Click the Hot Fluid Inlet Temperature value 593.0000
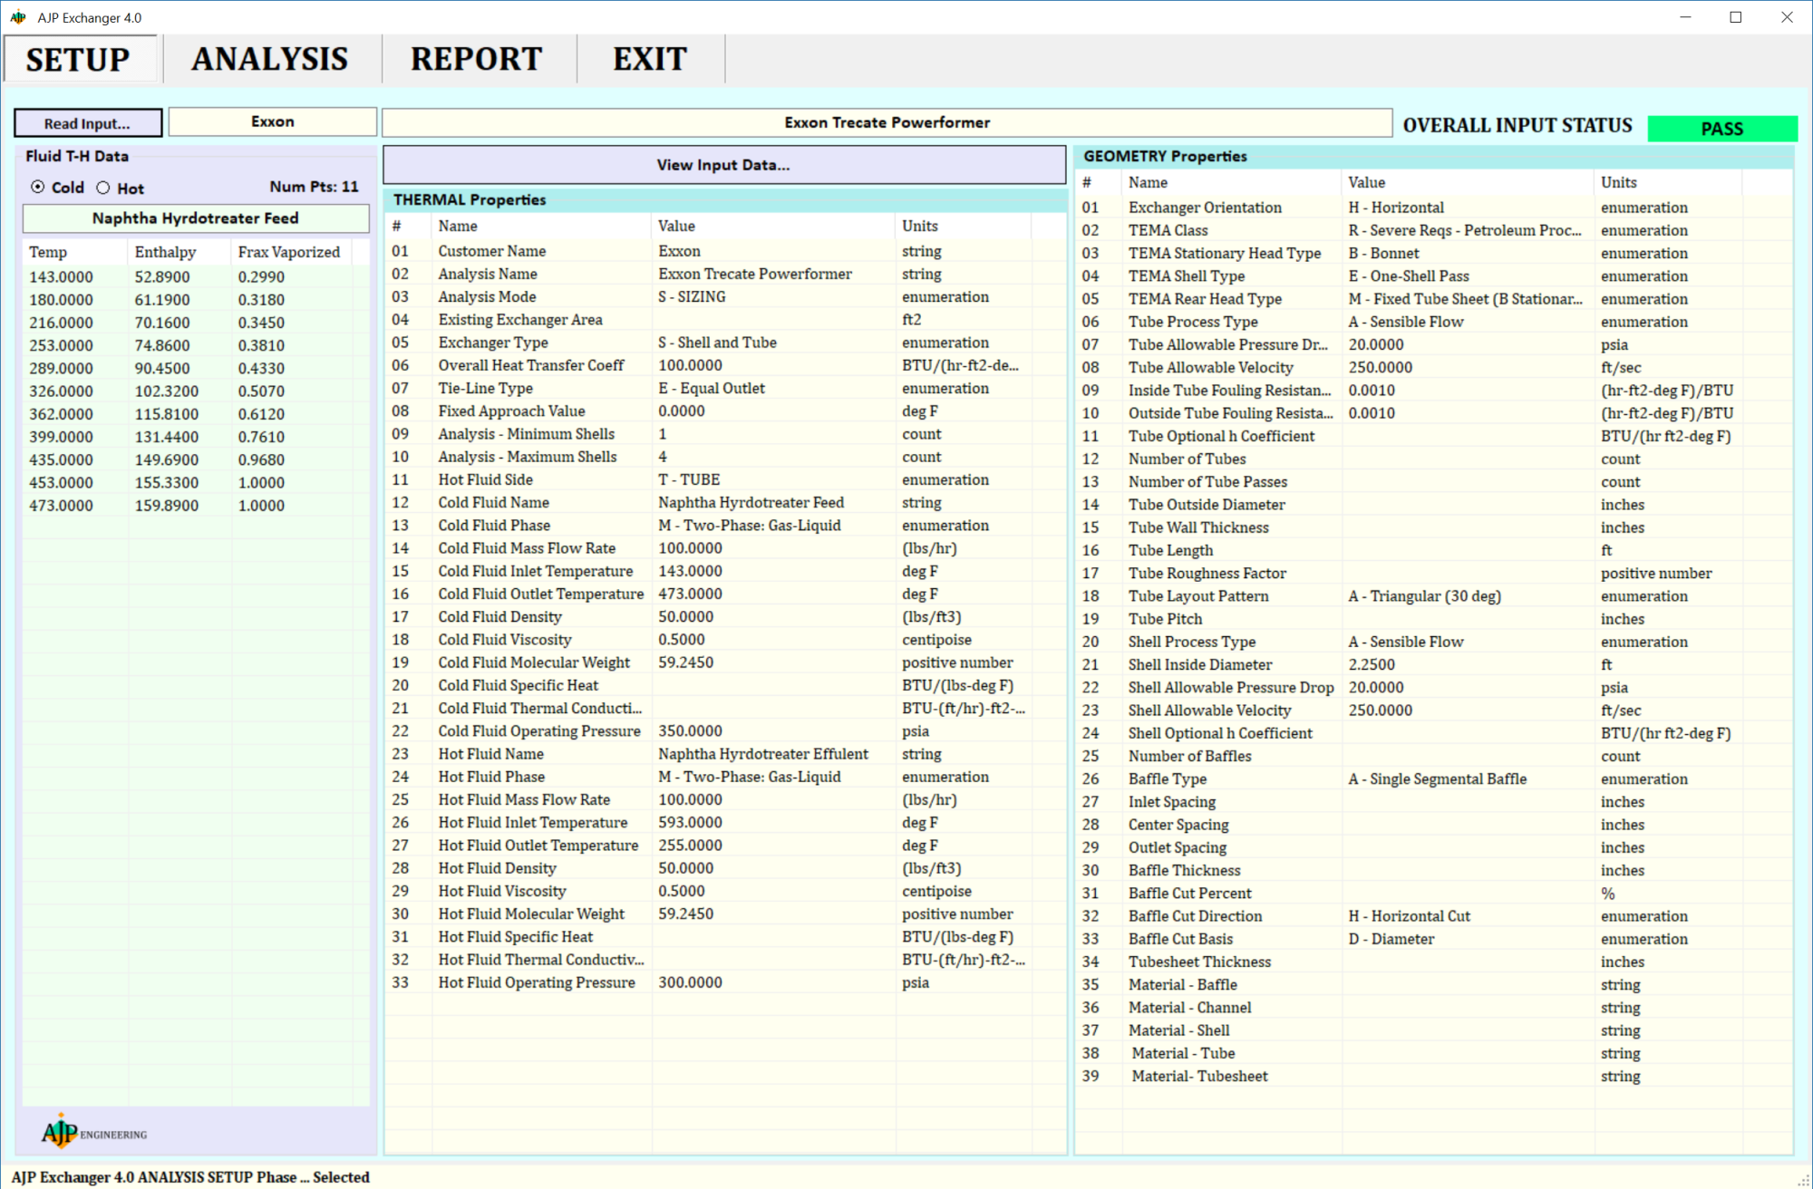 point(690,823)
